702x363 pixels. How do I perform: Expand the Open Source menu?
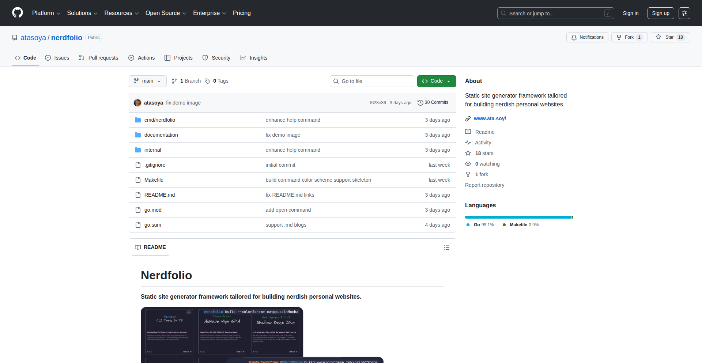coord(166,13)
